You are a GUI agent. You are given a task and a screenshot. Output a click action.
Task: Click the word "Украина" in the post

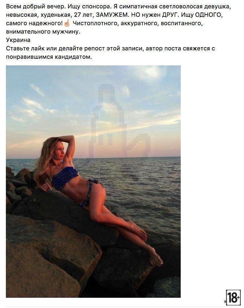pyautogui.click(x=18, y=40)
